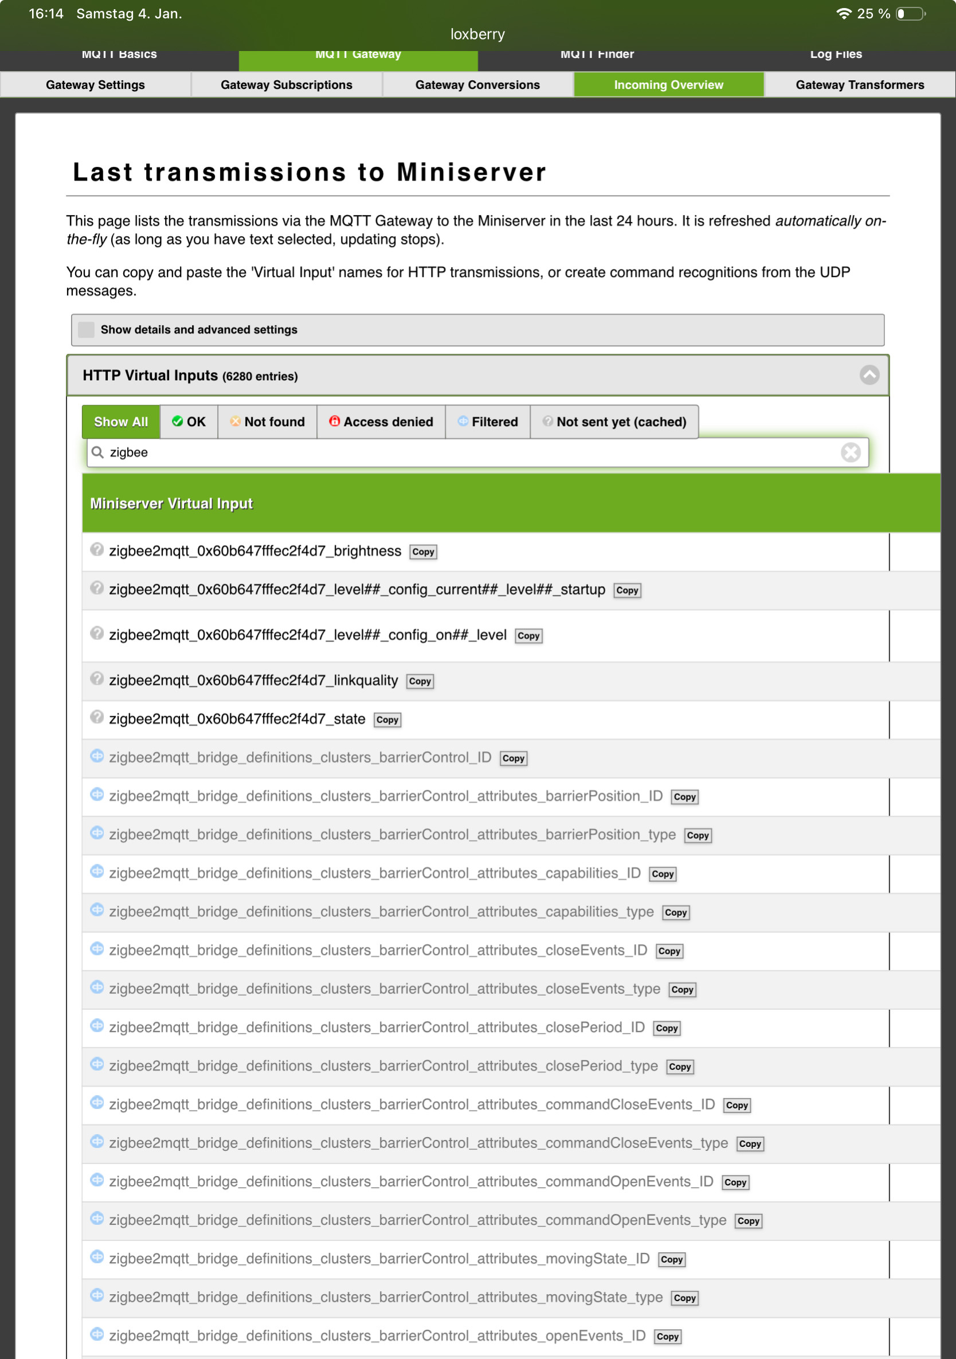Copy the closeEvents_type input name

682,989
